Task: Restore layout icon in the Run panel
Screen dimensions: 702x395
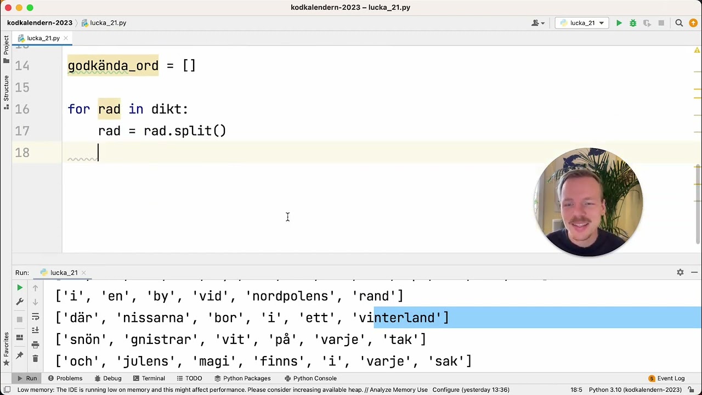Action: [20, 337]
